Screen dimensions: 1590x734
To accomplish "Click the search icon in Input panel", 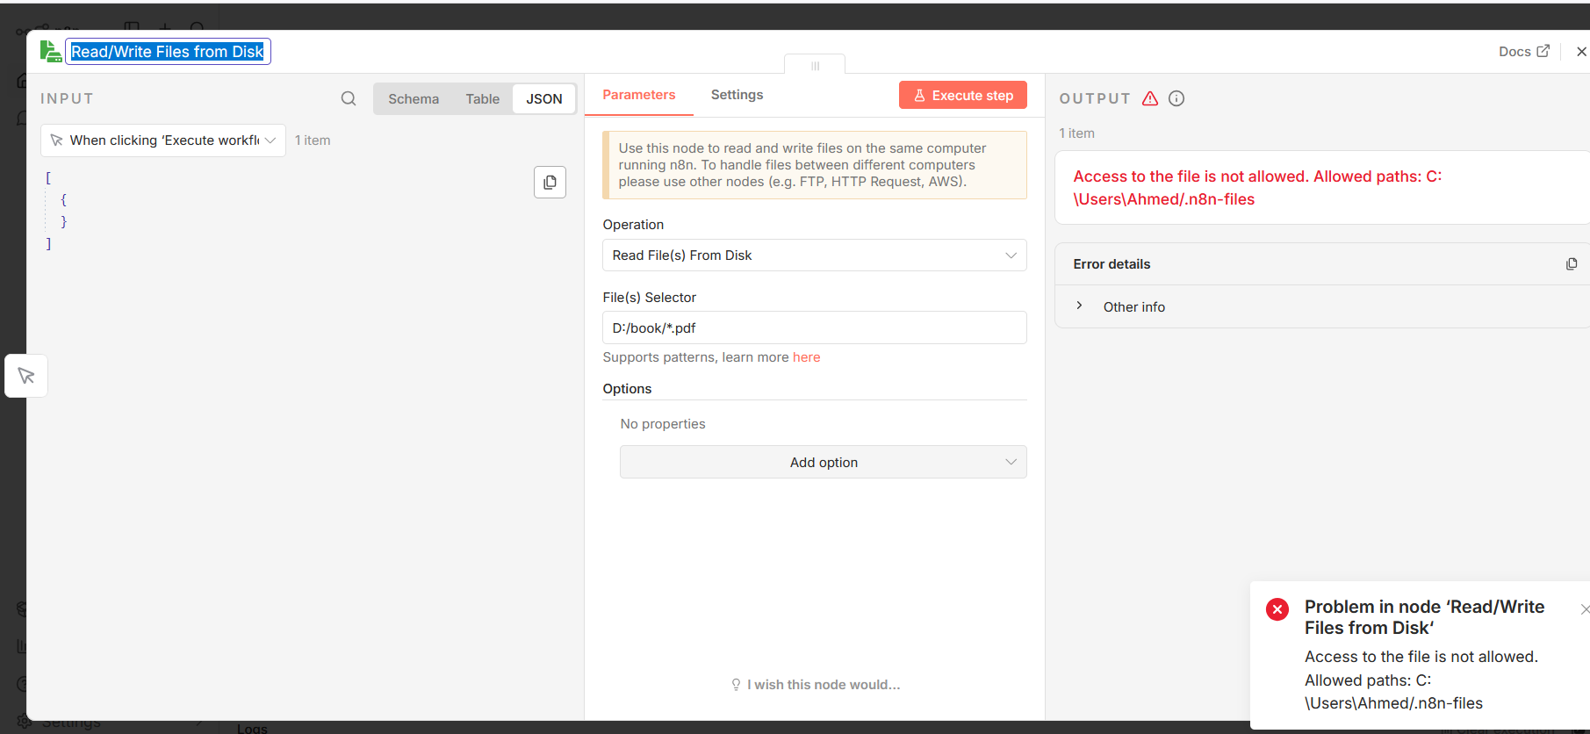I will [349, 98].
